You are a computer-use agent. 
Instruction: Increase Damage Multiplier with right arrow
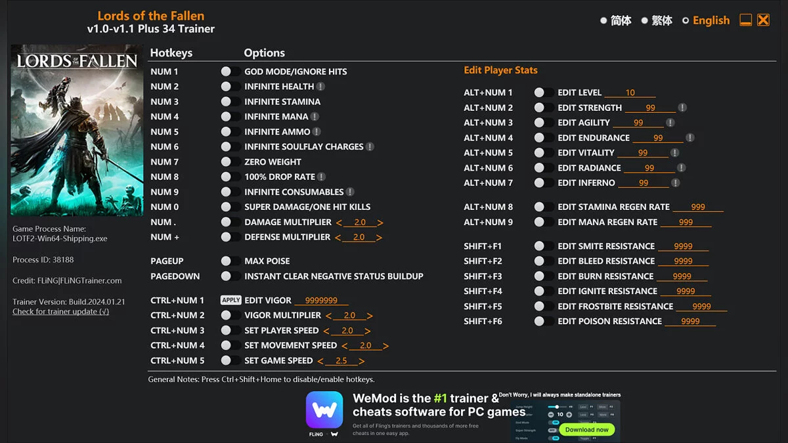[380, 222]
